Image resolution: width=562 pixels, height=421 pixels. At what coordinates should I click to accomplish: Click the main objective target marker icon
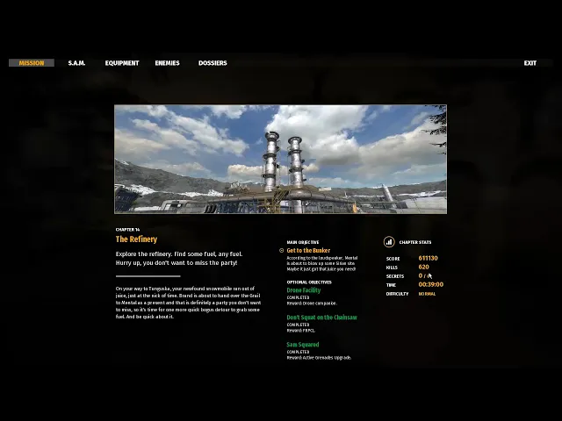[281, 251]
